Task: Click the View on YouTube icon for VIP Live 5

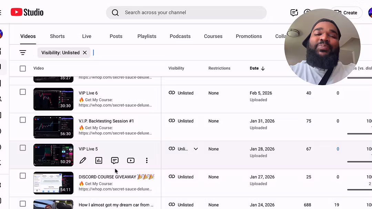Action: tap(131, 161)
